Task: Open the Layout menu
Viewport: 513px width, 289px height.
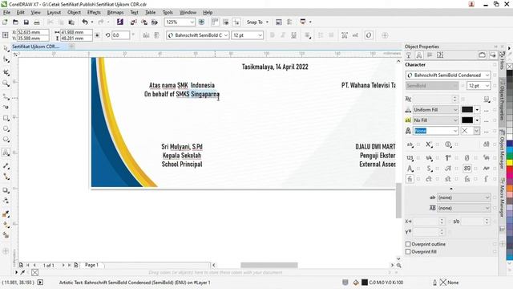Action: [54, 13]
